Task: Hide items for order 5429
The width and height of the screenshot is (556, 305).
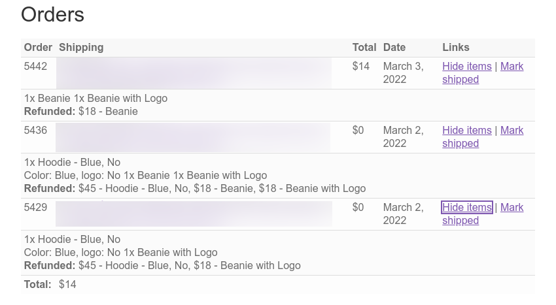Action: [466, 207]
